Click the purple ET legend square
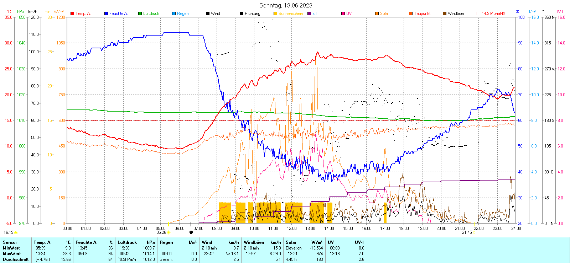The image size is (570, 263). [309, 14]
